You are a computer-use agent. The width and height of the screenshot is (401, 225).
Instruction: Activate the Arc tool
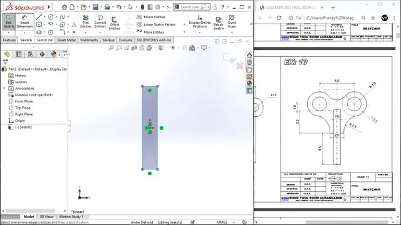click(x=51, y=24)
